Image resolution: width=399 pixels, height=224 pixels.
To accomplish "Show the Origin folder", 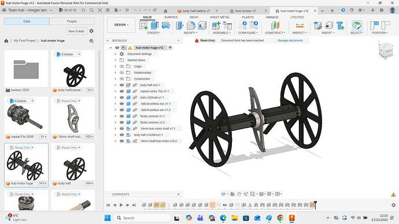I will [x=121, y=66].
